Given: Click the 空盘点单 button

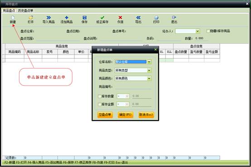Looking at the screenshot, I should click(105, 115).
